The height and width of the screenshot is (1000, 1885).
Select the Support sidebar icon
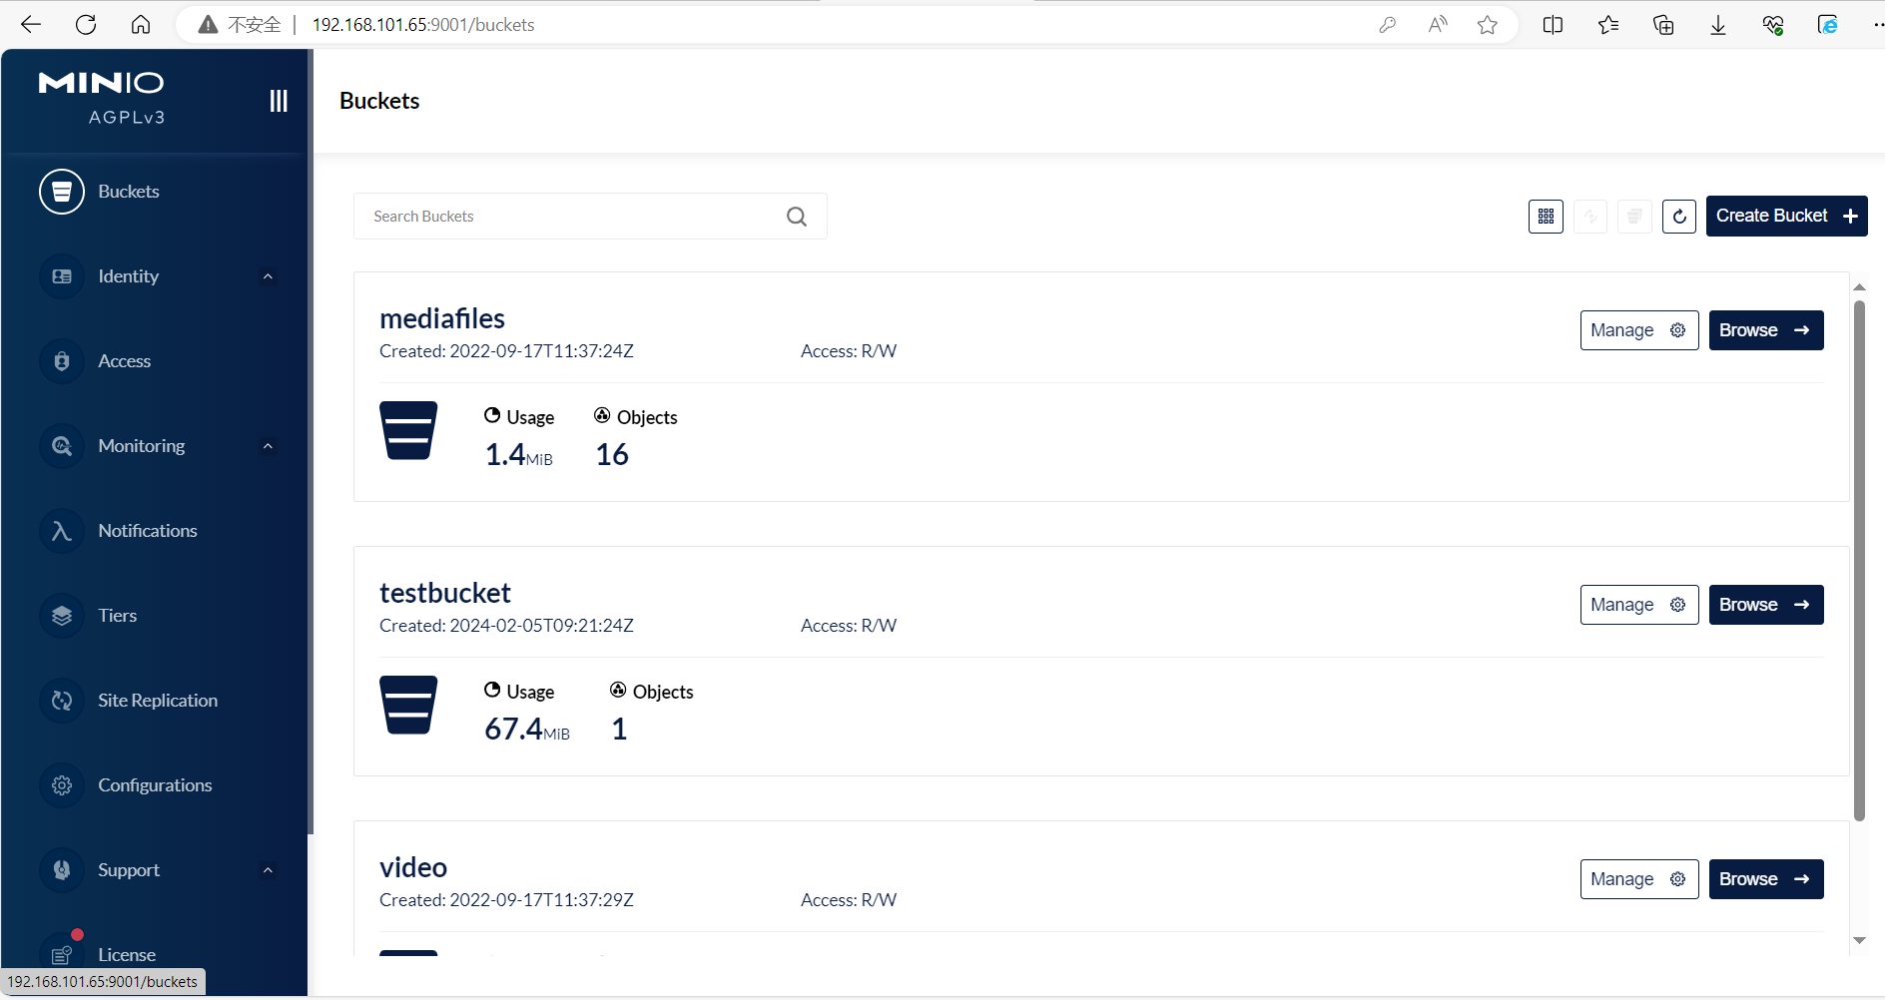click(62, 870)
